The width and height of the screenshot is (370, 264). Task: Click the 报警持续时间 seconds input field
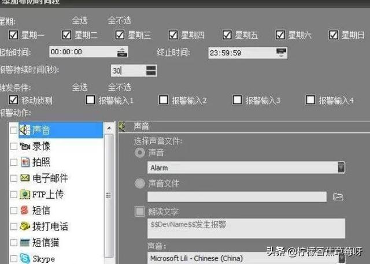127,70
